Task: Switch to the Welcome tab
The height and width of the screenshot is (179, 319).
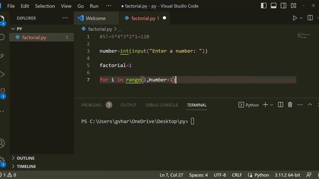Action: 96,18
